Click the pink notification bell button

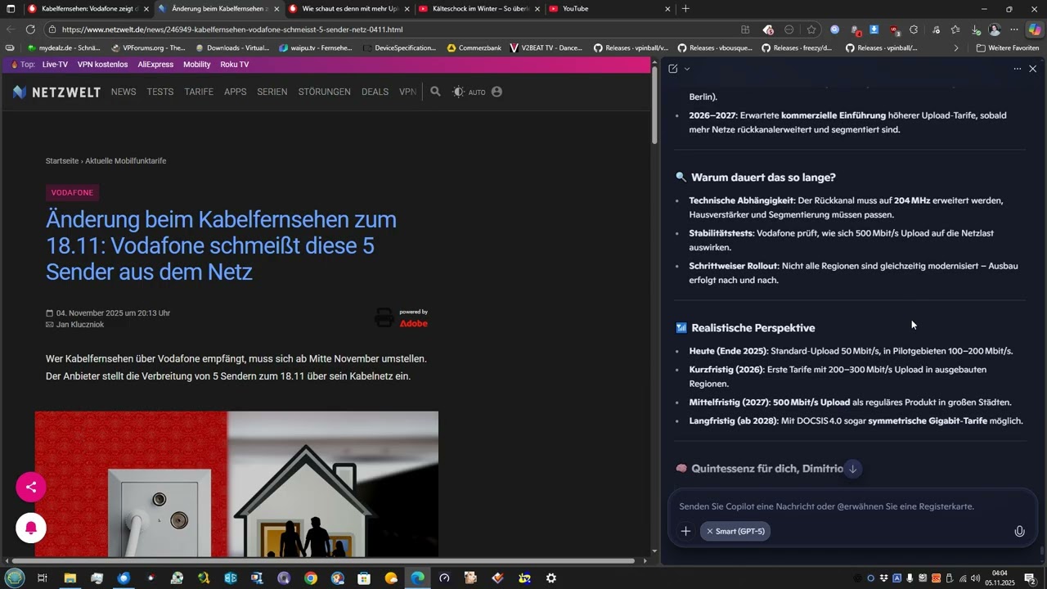31,528
